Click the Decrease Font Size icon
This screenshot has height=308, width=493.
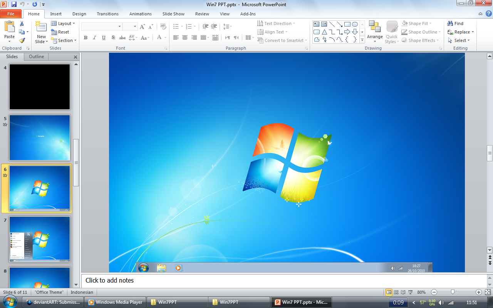(x=151, y=27)
